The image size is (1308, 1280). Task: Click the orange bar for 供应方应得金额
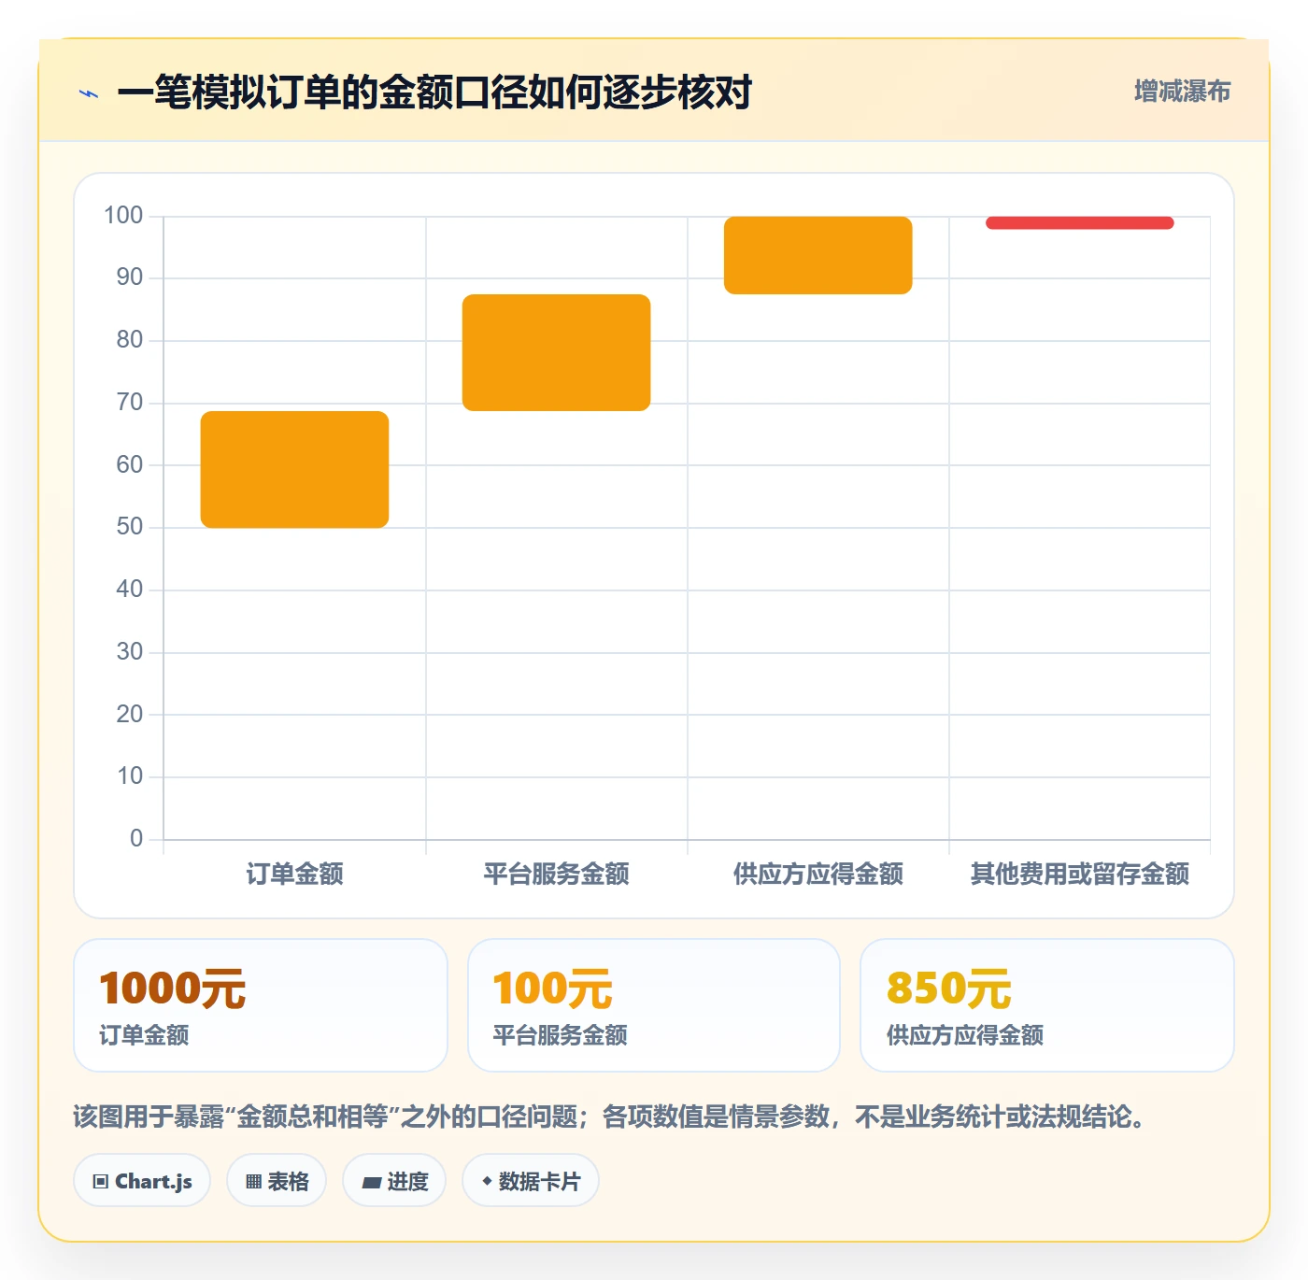[x=817, y=255]
